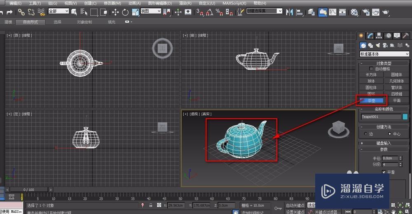Collapse the 对象类型 rollout
This screenshot has height=214, width=412.
coord(384,63)
